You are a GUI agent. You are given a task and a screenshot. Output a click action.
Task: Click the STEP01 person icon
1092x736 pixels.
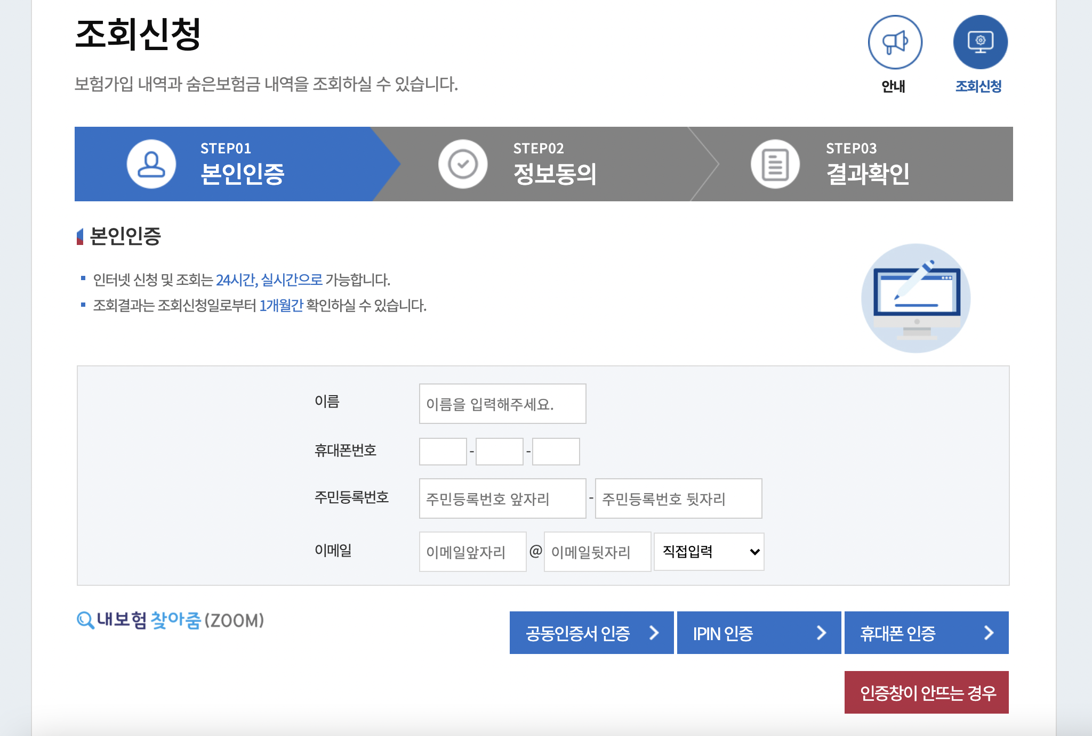(x=151, y=164)
